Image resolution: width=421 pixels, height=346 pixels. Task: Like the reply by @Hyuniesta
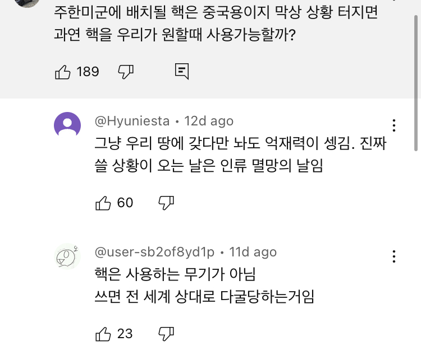(x=104, y=203)
